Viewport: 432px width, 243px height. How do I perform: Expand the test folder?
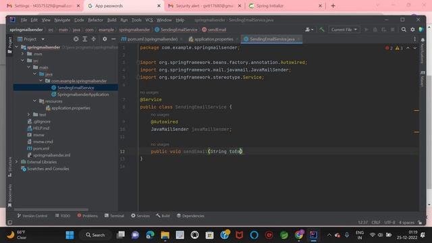(29, 115)
